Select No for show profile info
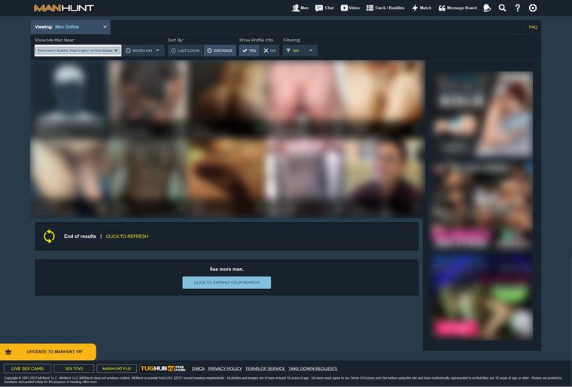Viewport: 572px width, 387px height. pyautogui.click(x=270, y=50)
